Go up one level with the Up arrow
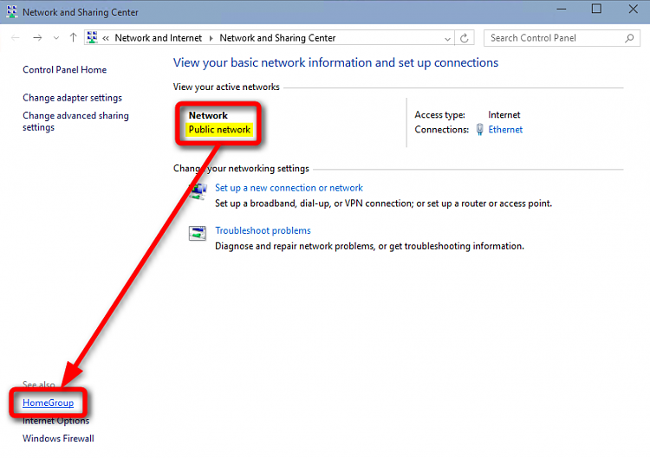 74,38
